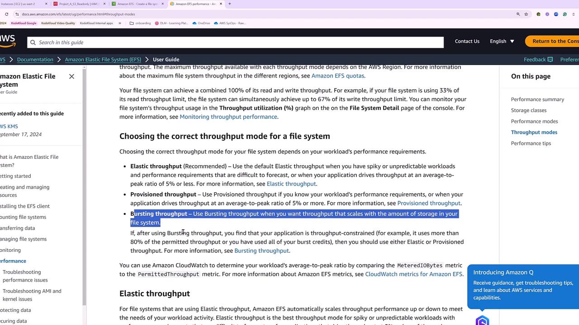Open Troubleshooting performance issues sidebar item

(x=25, y=276)
